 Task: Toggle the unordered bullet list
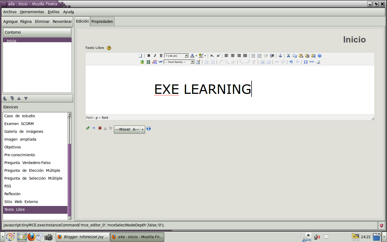click(x=253, y=56)
